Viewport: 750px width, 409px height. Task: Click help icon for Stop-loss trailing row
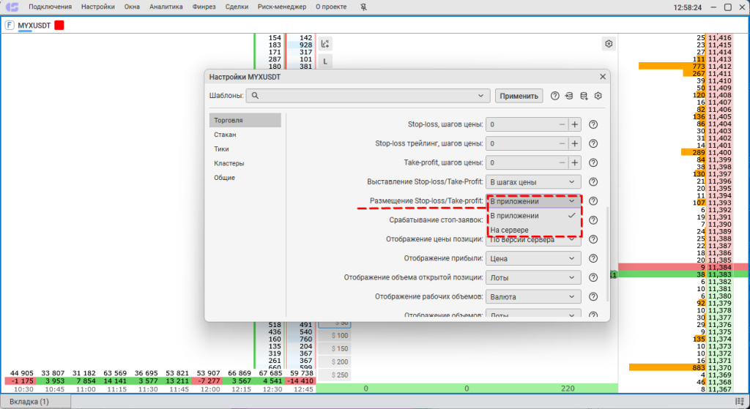click(x=593, y=143)
